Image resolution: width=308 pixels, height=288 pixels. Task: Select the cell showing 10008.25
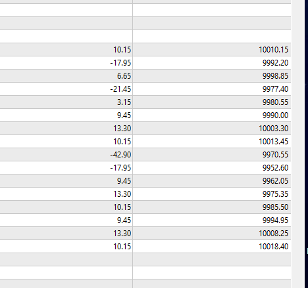(212, 234)
